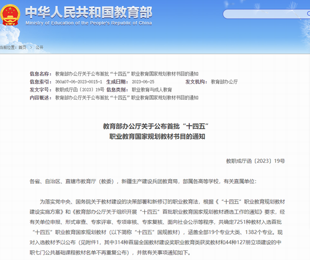Click the line containing 共确定7251种教材

156,222
